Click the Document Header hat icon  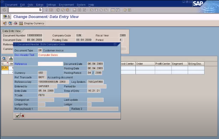(15, 23)
